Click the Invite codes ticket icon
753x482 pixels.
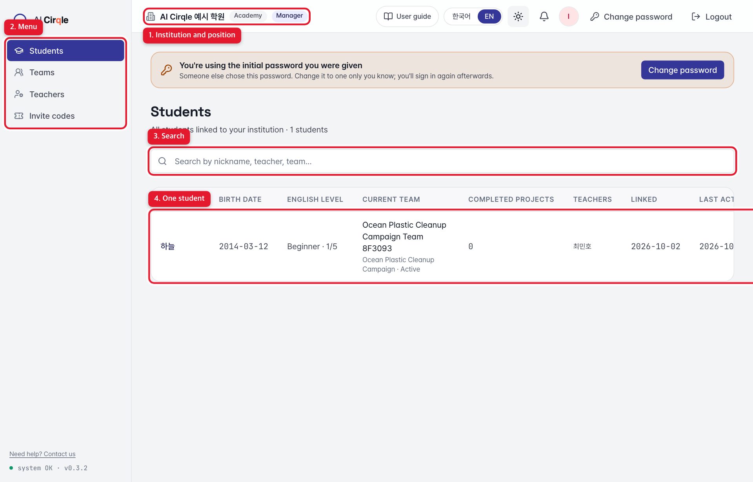point(19,116)
